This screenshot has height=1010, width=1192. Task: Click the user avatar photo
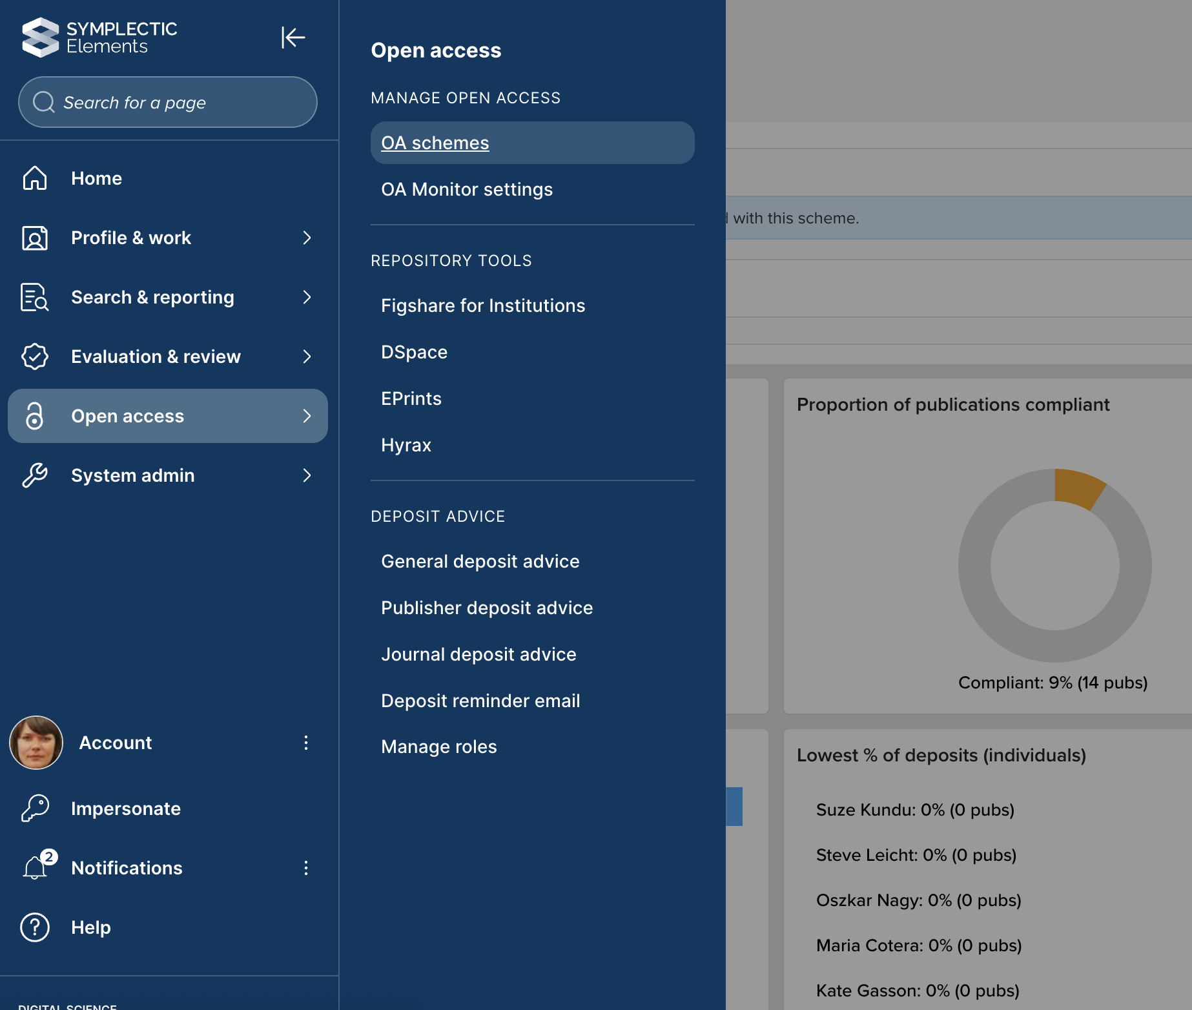36,743
